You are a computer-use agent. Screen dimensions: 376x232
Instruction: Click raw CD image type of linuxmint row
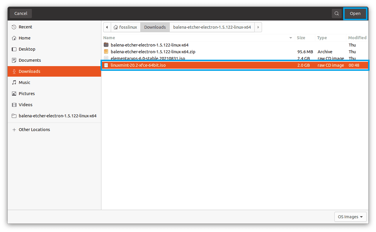coord(331,65)
